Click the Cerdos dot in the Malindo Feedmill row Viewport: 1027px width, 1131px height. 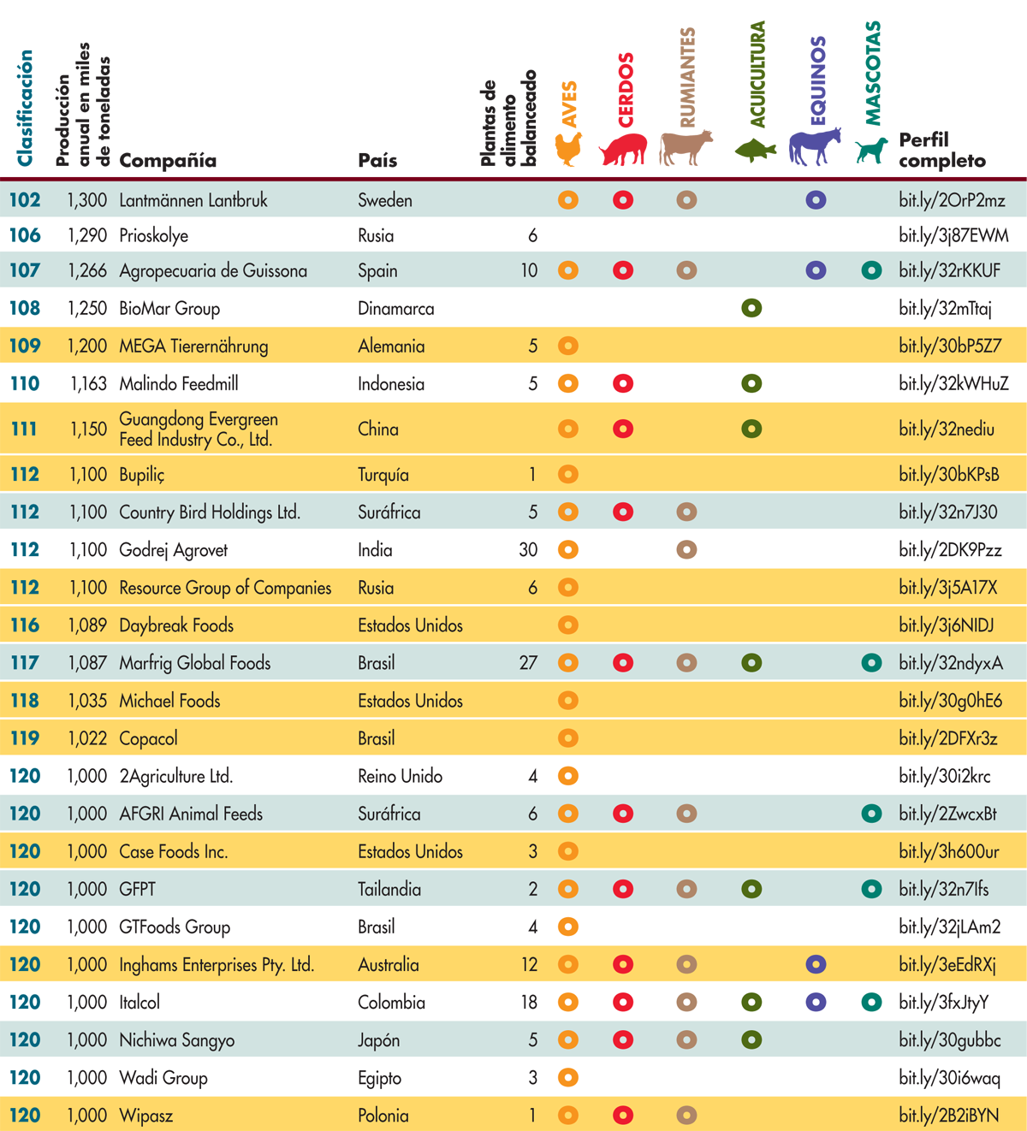(623, 383)
